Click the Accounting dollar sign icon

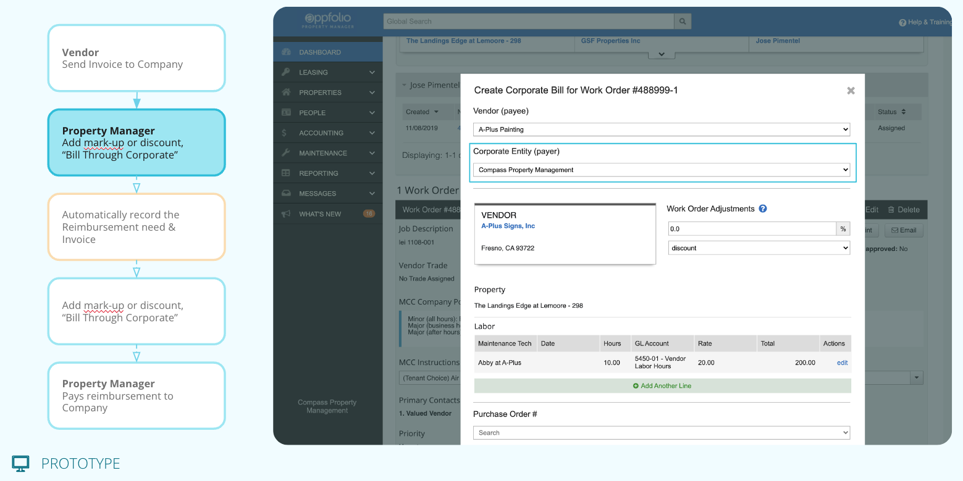284,133
